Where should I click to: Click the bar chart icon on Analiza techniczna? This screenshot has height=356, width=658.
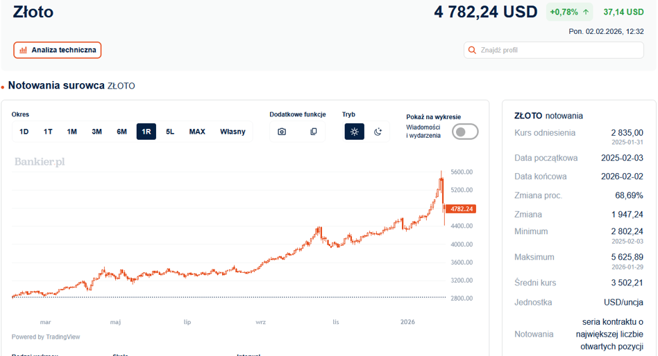[x=24, y=51]
